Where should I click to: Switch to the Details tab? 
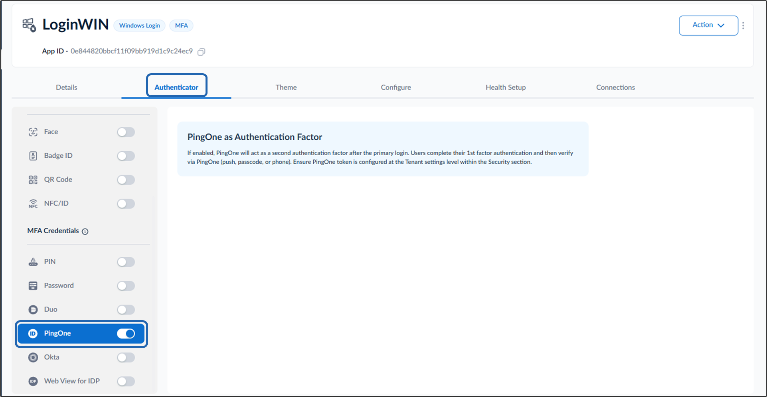pyautogui.click(x=67, y=87)
